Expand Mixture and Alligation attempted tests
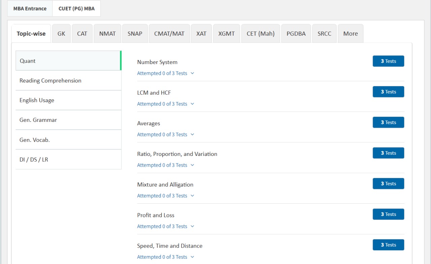This screenshot has height=264, width=431. 166,196
